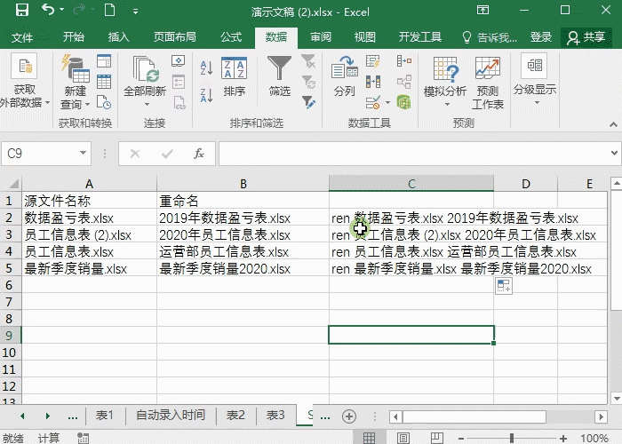Click the zoom slider handle
The width and height of the screenshot is (622, 444).
(512, 438)
